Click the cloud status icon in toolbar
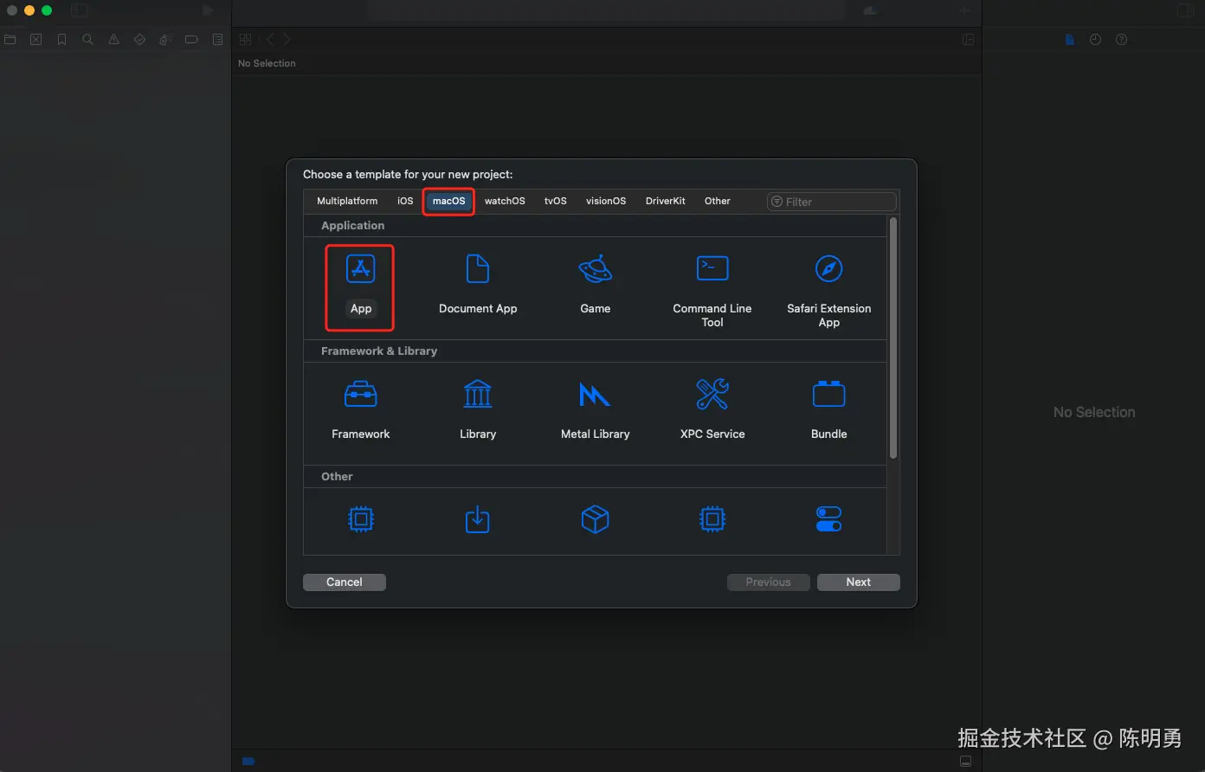Viewport: 1205px width, 772px height. pyautogui.click(x=870, y=10)
